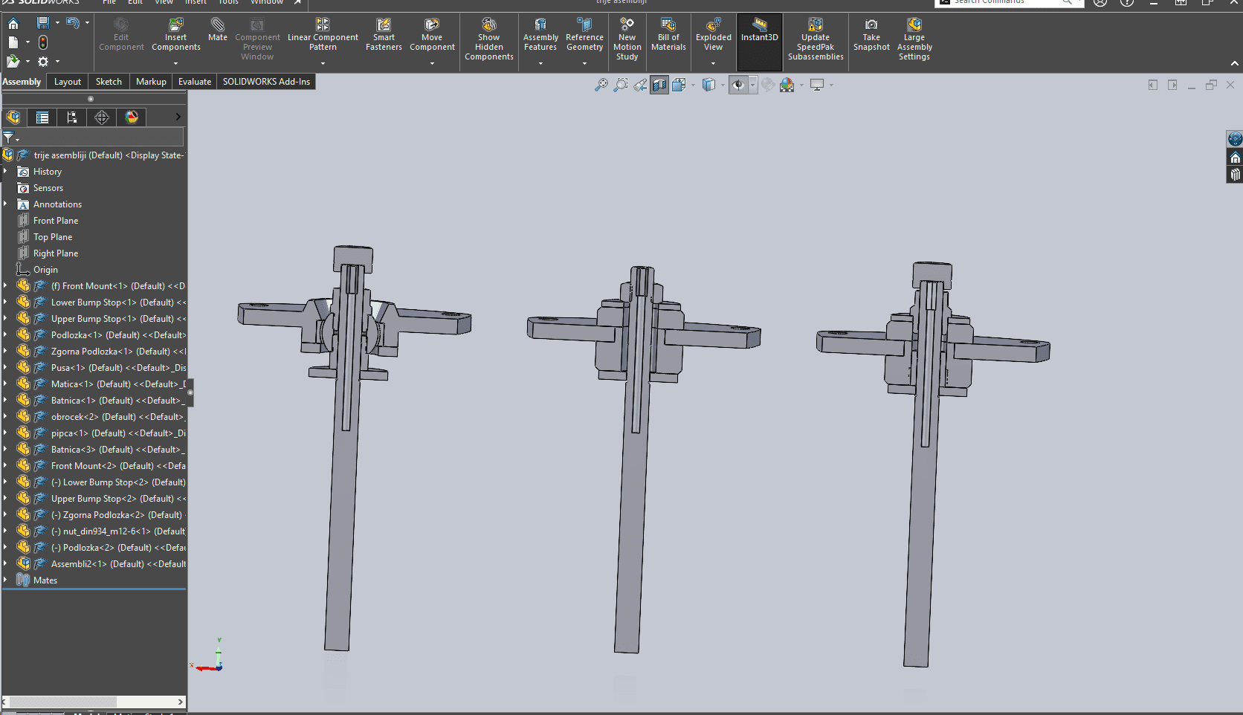1243x715 pixels.
Task: Open FeatureManager design tree tab
Action: pos(13,117)
